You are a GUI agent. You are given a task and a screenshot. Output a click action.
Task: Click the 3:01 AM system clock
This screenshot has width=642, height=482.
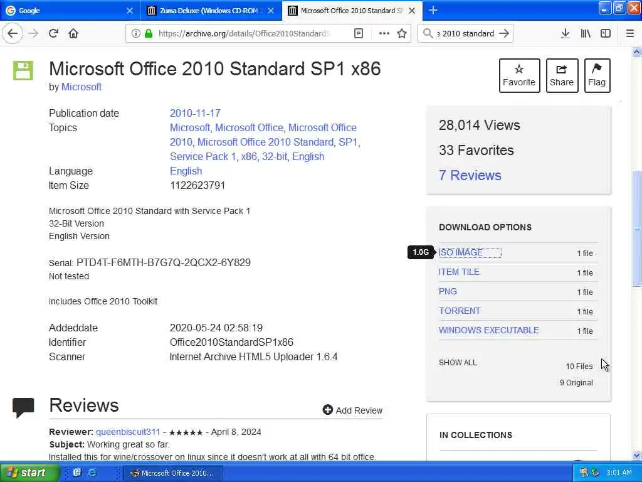pos(619,473)
